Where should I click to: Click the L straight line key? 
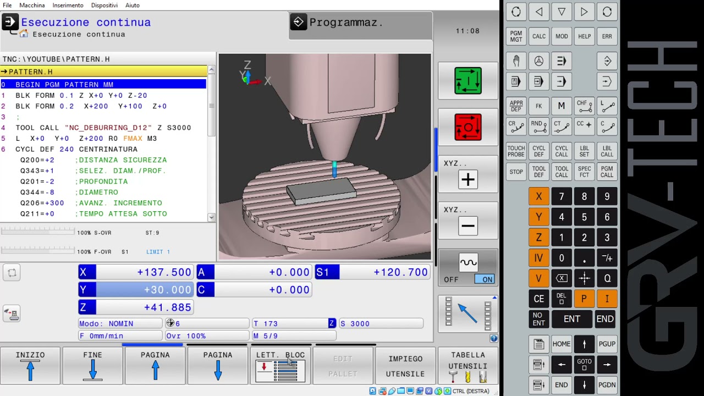[x=607, y=106]
